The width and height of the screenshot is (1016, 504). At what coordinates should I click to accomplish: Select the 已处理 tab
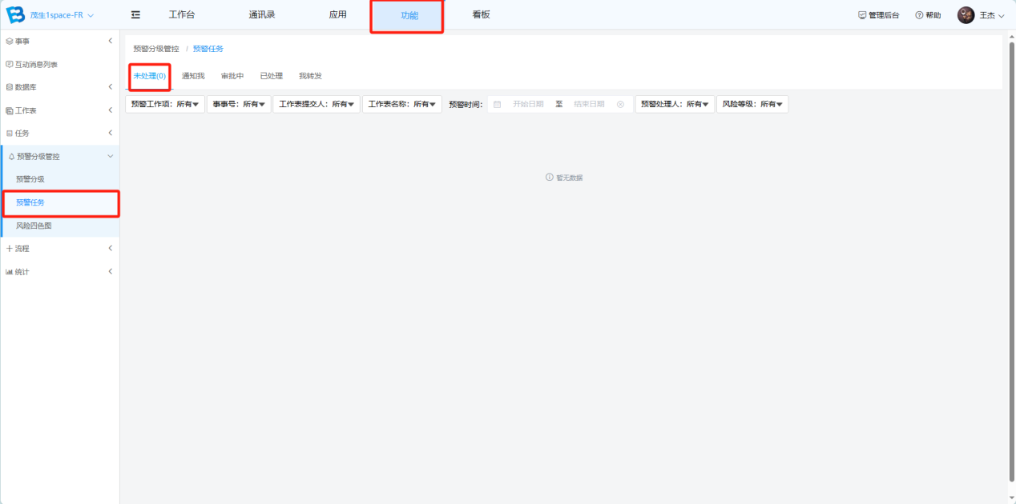click(272, 76)
